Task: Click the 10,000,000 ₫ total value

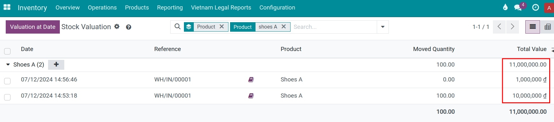Action: [529, 96]
